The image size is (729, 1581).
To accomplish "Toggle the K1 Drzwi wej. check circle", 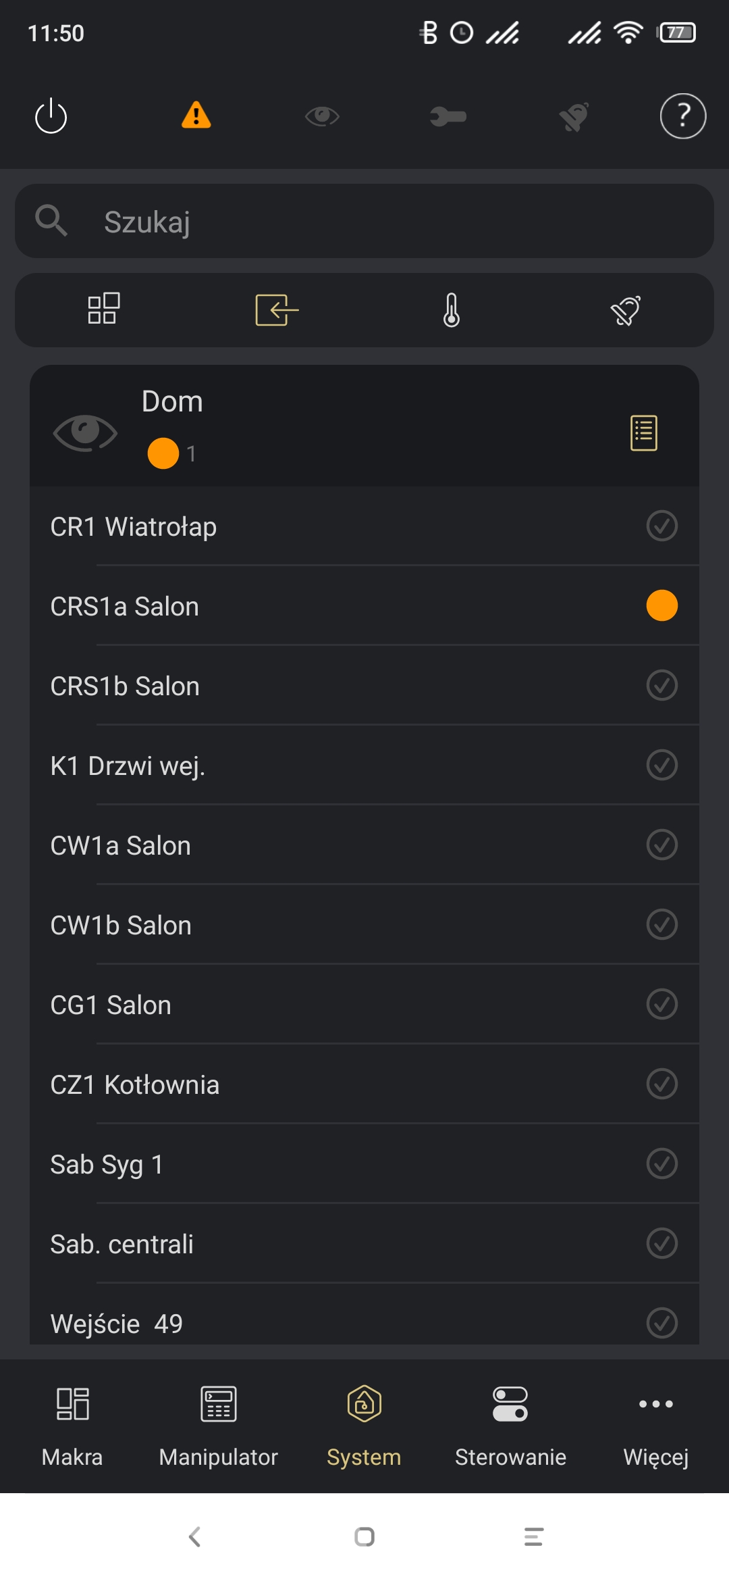I will tap(661, 766).
